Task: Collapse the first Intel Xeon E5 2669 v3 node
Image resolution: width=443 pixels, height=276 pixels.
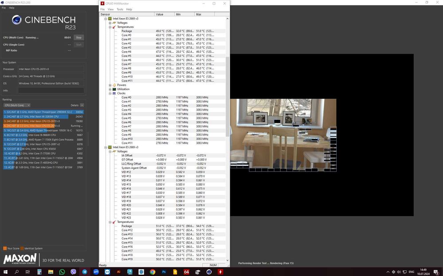Action: pos(106,19)
